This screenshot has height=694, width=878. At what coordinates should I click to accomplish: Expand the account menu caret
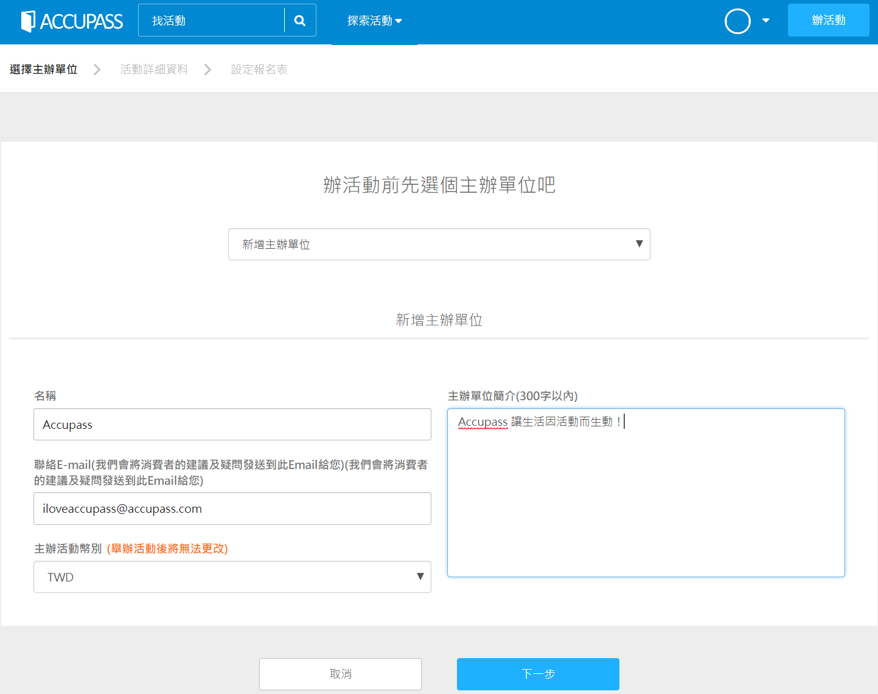point(766,21)
